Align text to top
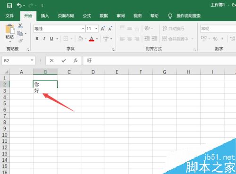 122,27
